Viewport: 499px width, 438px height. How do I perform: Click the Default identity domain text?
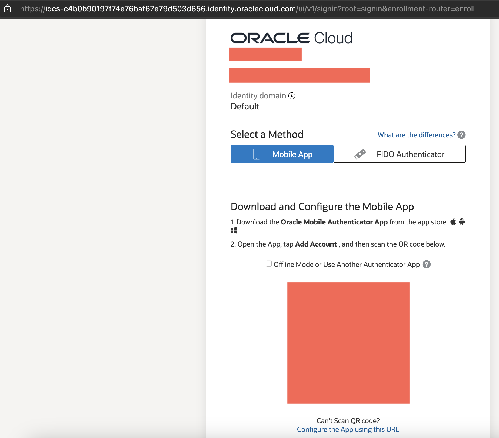click(245, 107)
